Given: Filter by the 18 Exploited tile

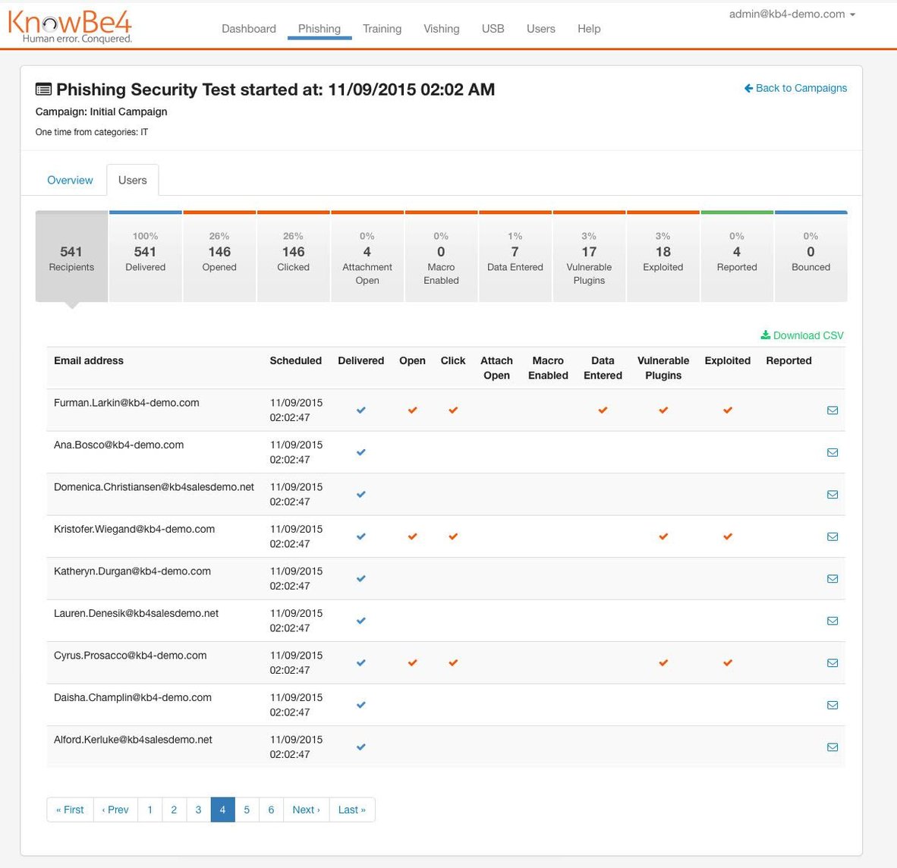Looking at the screenshot, I should (663, 256).
